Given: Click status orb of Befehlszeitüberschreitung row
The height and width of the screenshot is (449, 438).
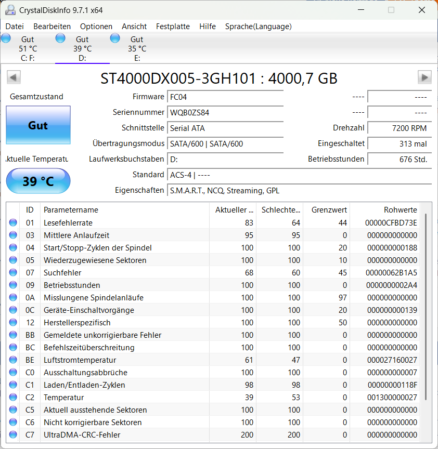Looking at the screenshot, I should [x=13, y=347].
